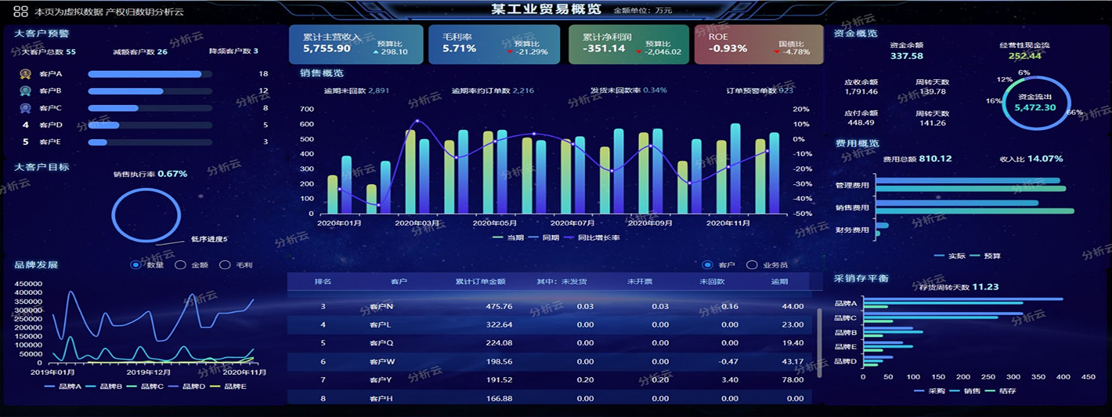Click the gold medal icon beside 客户A
Viewport: 1112px width, 417px height.
click(x=25, y=74)
